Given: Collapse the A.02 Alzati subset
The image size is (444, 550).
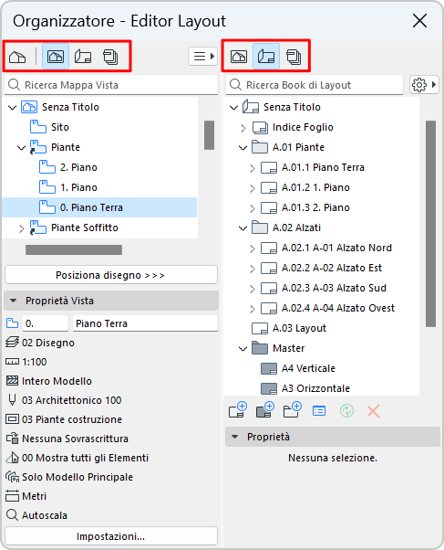Looking at the screenshot, I should pos(243,228).
